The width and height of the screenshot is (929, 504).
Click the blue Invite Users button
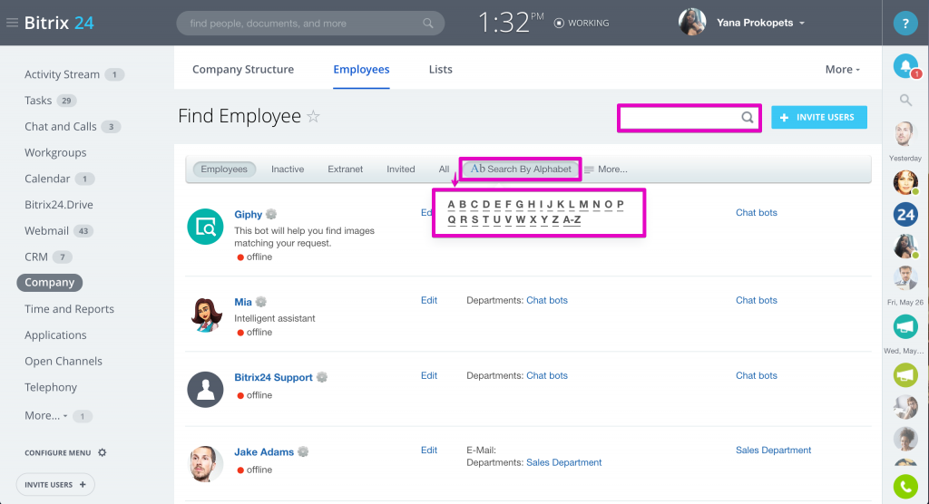[x=819, y=117]
